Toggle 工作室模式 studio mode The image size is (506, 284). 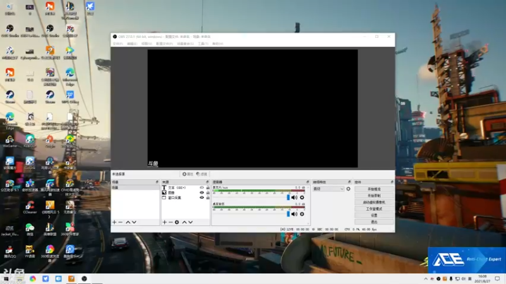point(374,209)
